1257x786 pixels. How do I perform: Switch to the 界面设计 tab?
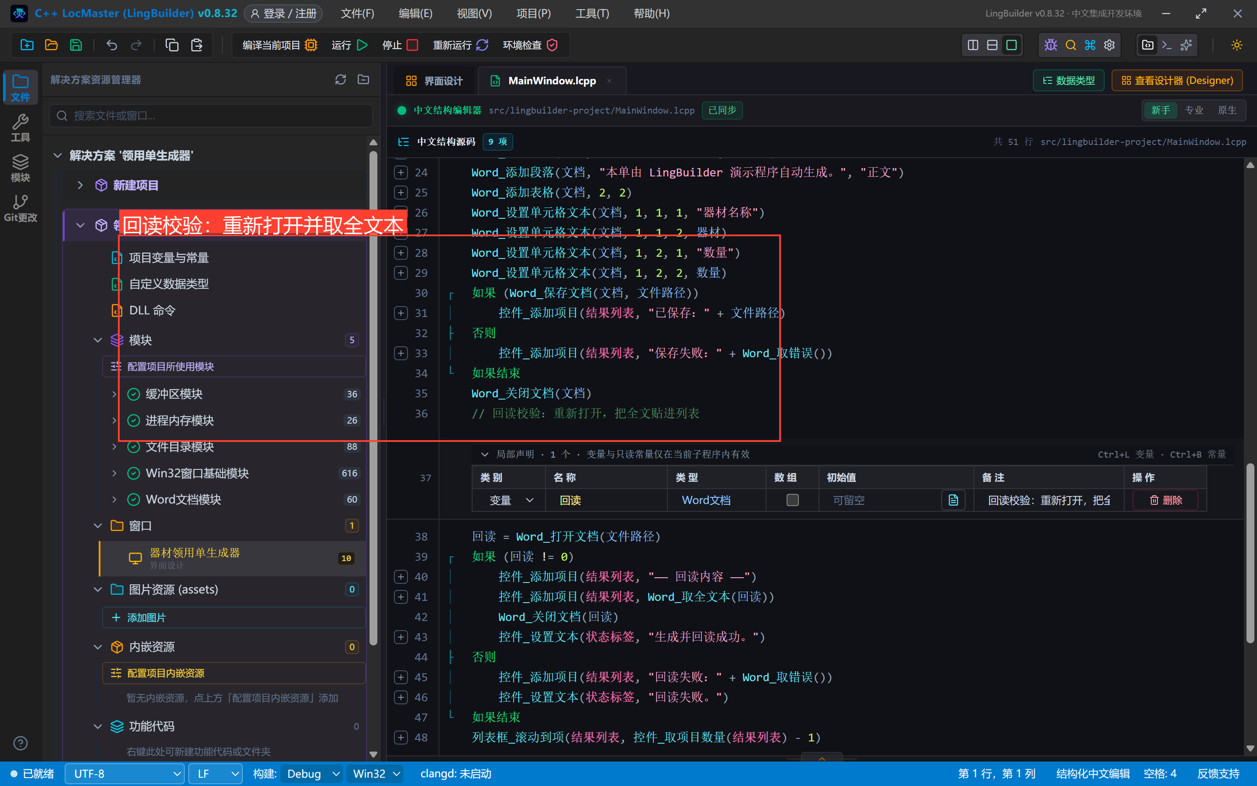click(434, 81)
